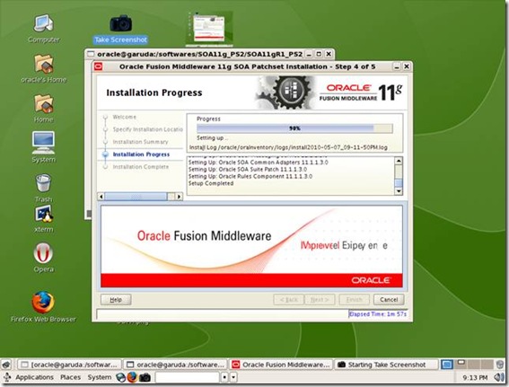Open the Home folder desktop icon
Viewport: 509px width, 387px height.
(x=43, y=109)
